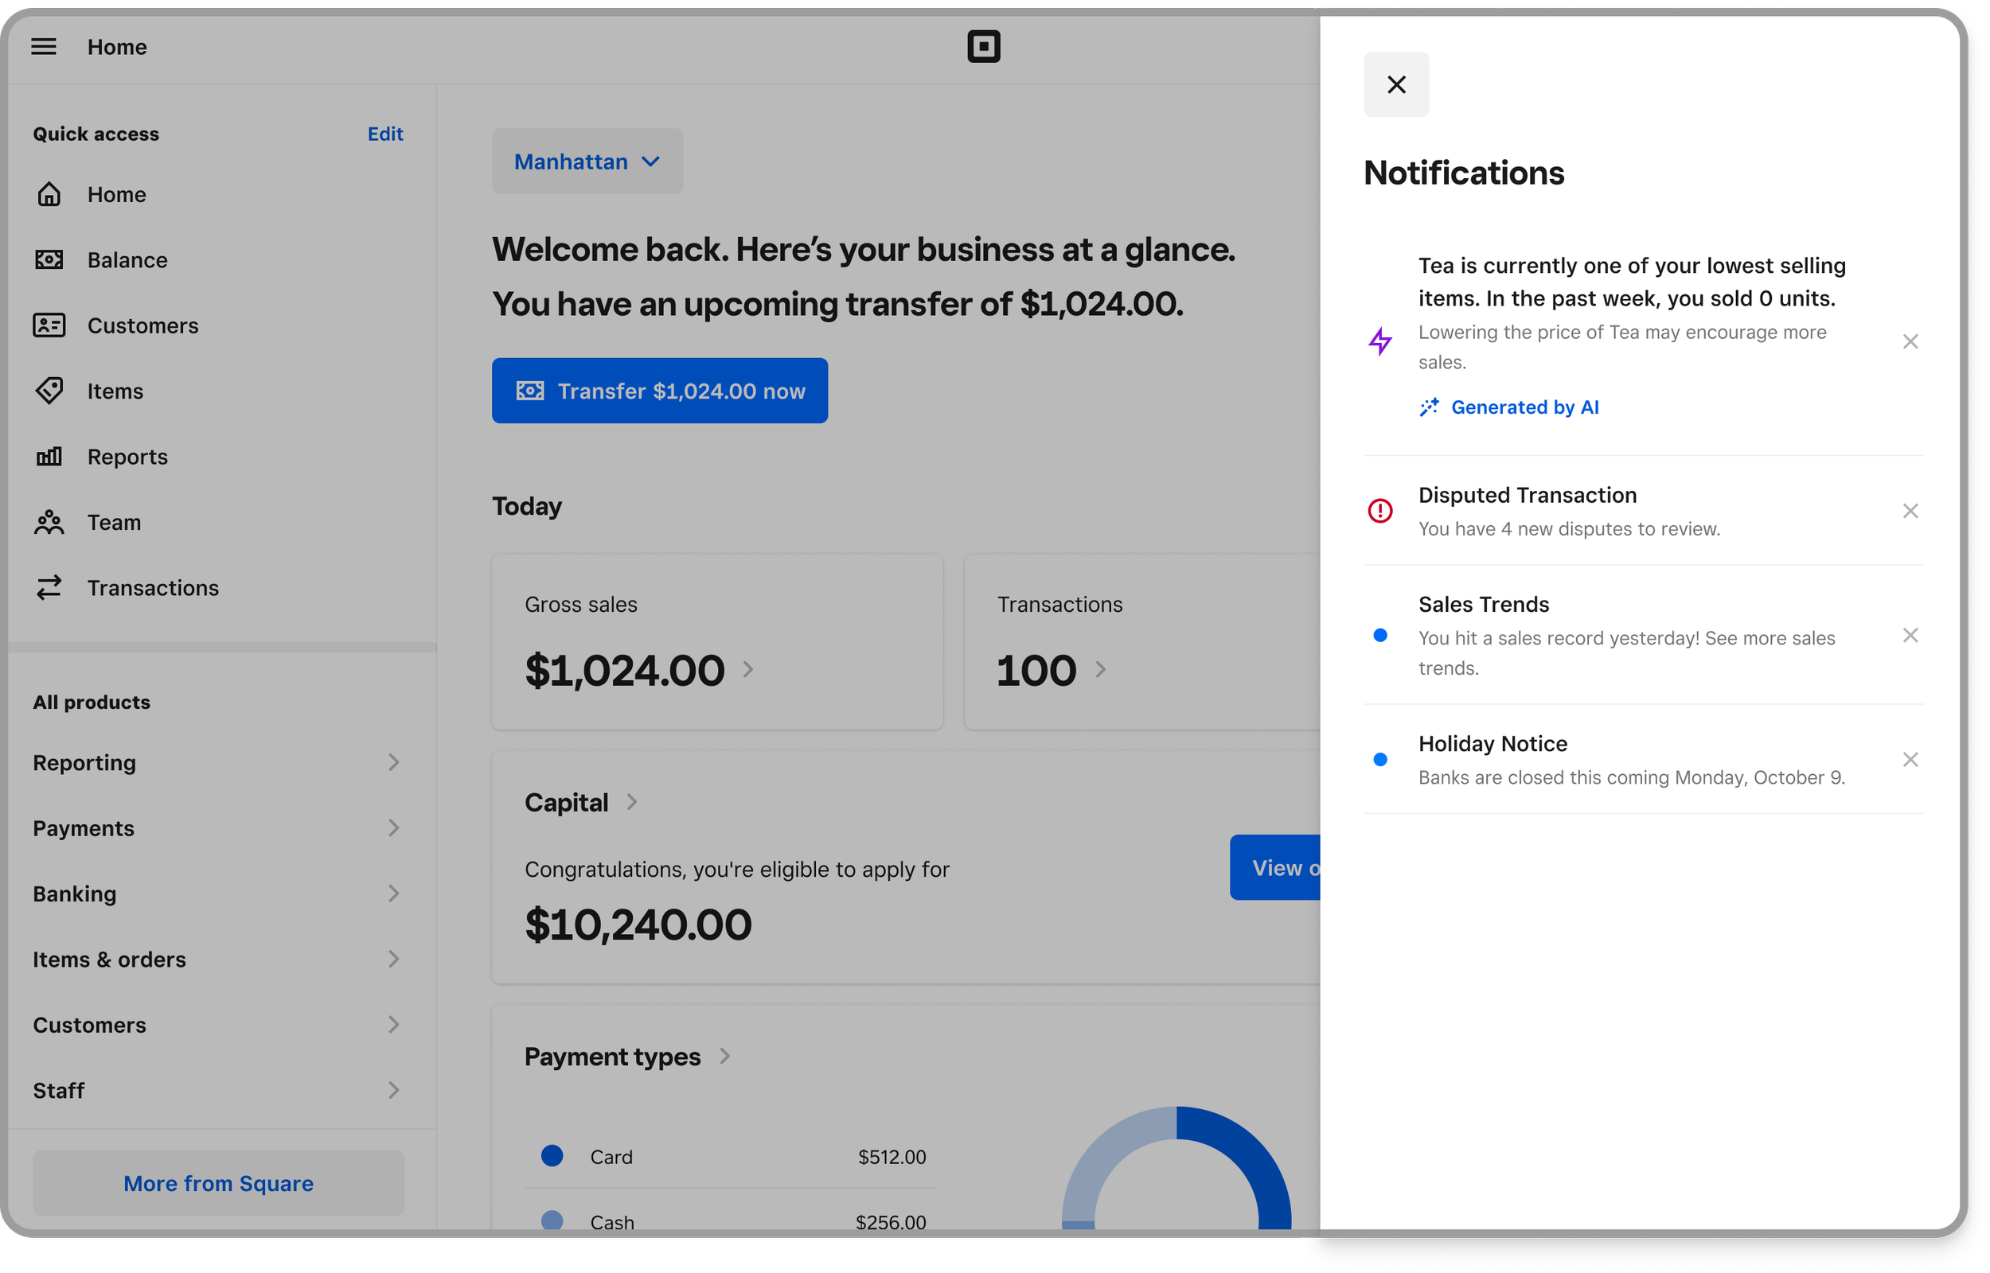Click the purple lightning bolt icon
The height and width of the screenshot is (1273, 1990).
[x=1379, y=341]
